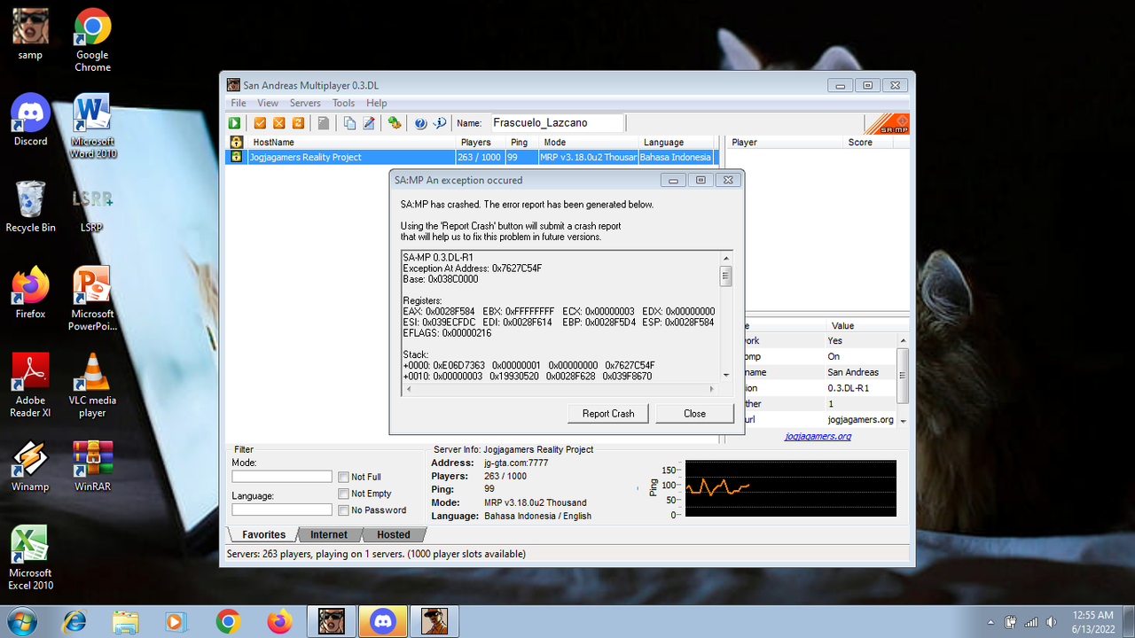Switch to the Favorites tab

(x=263, y=534)
